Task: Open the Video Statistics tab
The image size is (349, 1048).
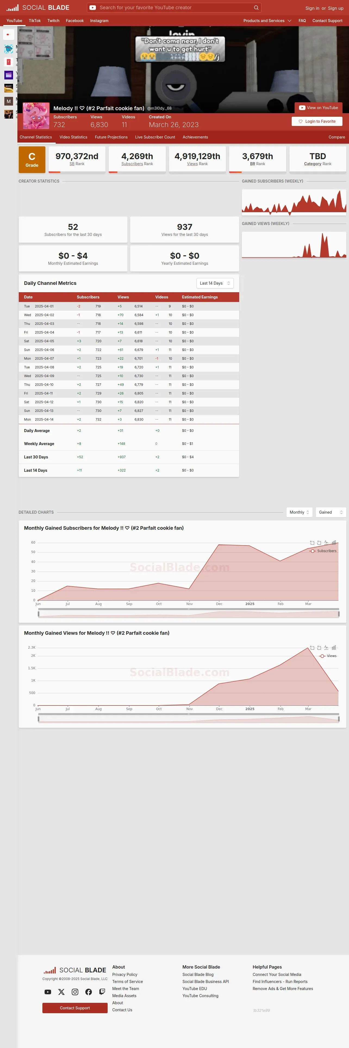Action: pos(74,137)
